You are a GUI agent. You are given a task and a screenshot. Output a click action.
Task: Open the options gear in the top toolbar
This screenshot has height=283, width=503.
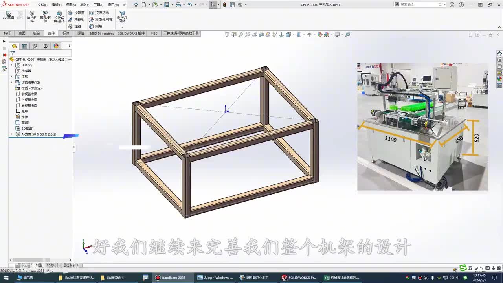click(240, 5)
